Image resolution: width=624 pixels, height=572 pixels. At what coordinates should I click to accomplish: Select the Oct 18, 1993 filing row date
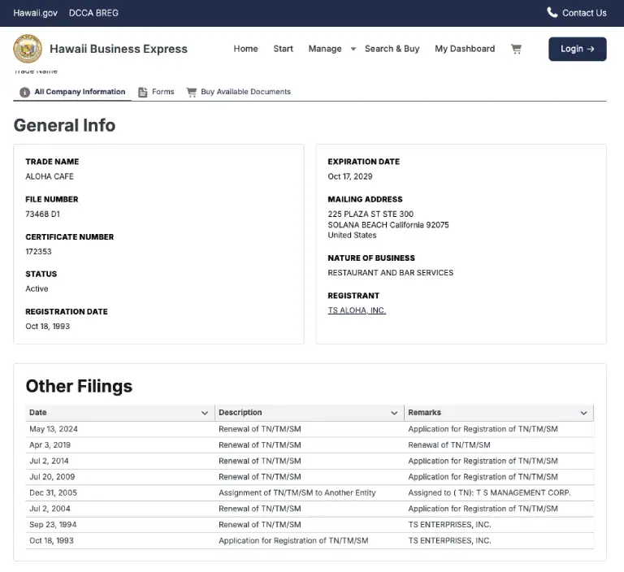click(x=51, y=540)
